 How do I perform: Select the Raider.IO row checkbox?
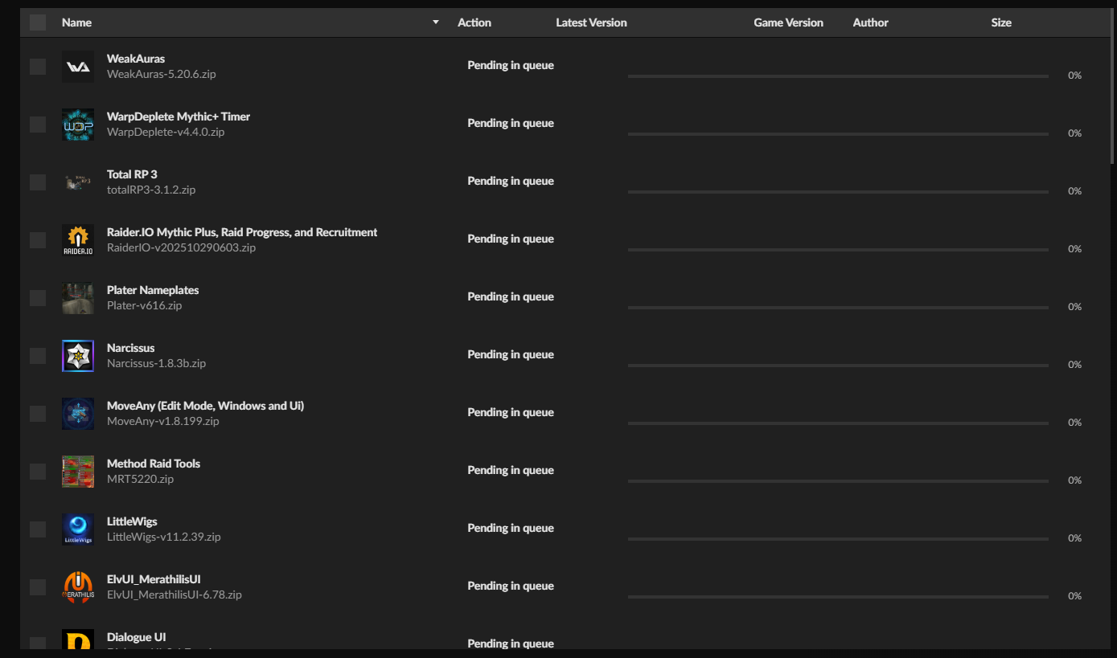38,240
